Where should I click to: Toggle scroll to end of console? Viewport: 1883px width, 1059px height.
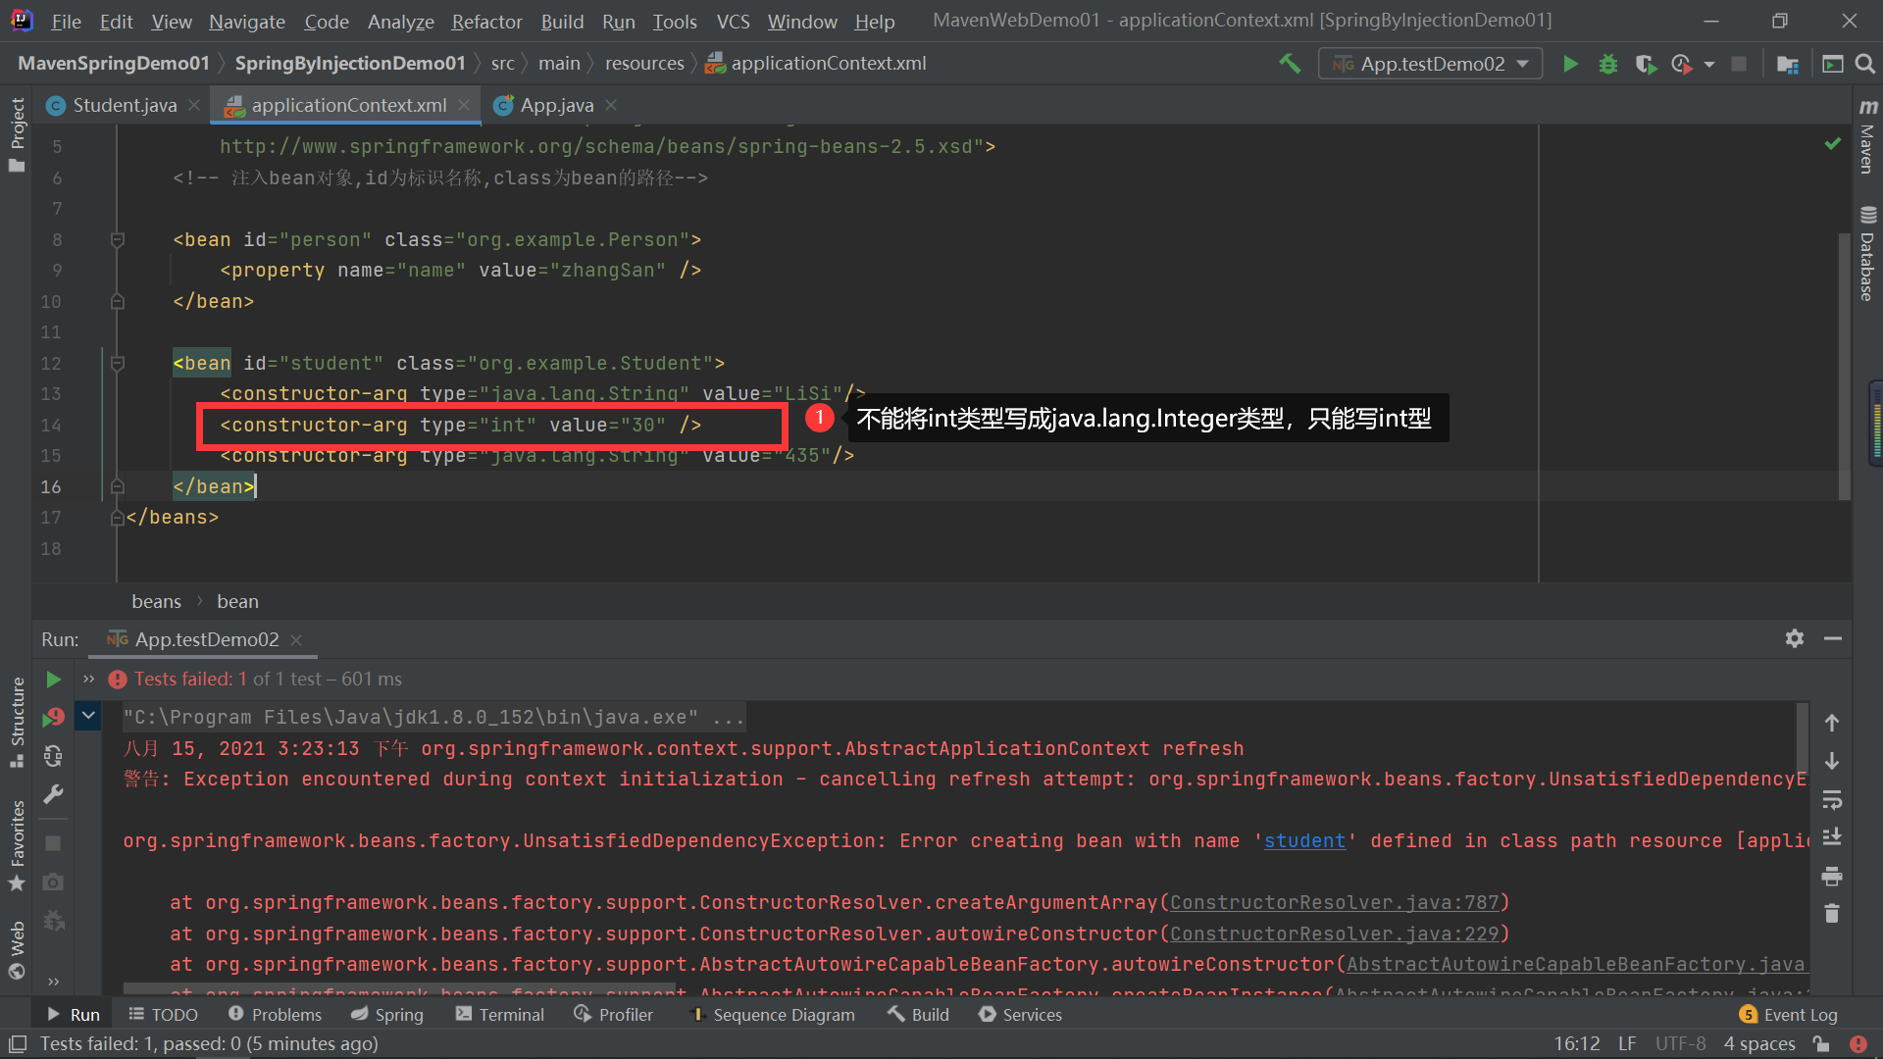click(x=1831, y=836)
